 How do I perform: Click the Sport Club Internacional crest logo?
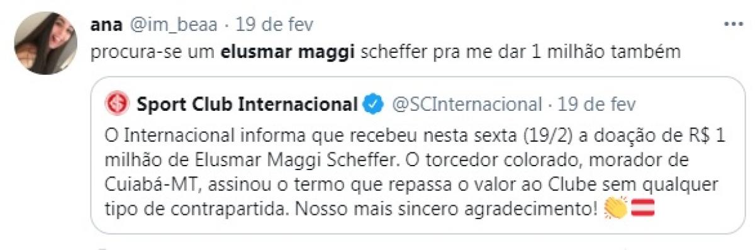[117, 103]
